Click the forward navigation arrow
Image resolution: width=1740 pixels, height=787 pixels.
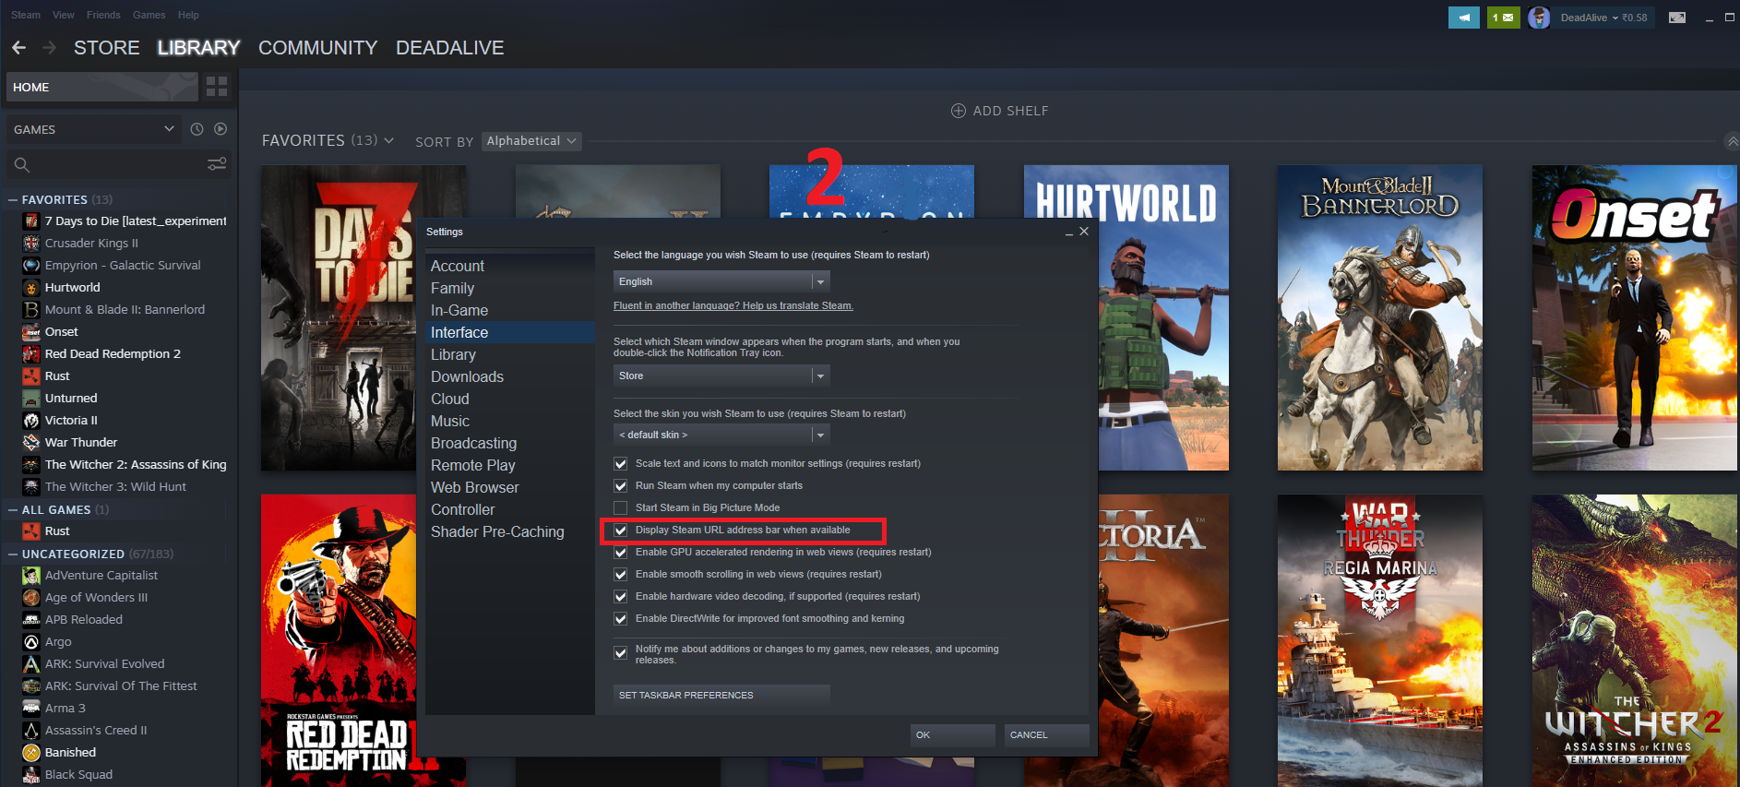(50, 47)
